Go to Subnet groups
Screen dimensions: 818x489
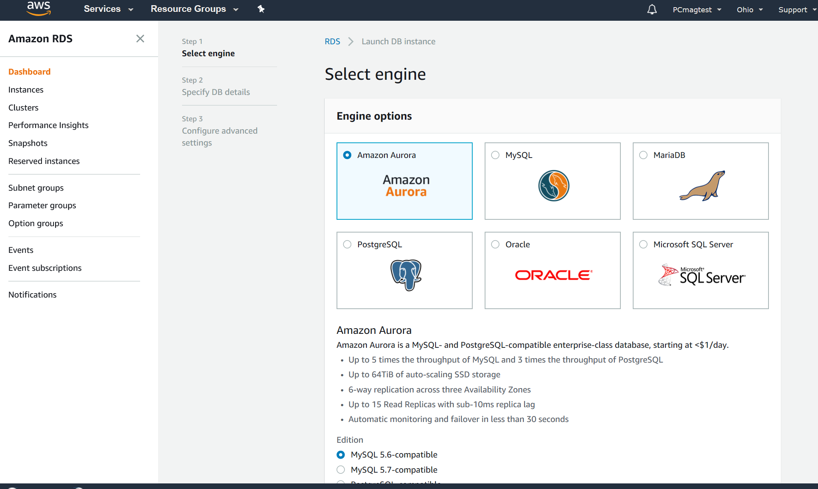click(x=36, y=188)
